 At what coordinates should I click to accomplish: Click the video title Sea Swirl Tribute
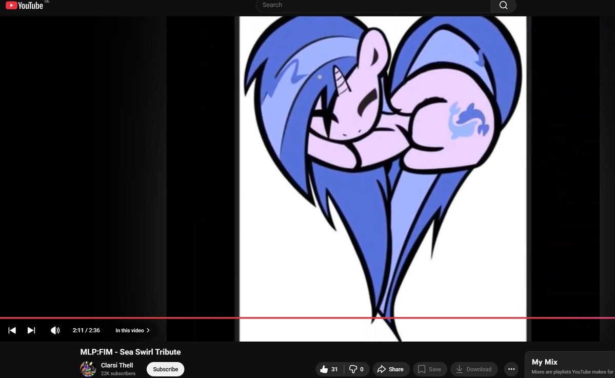pos(131,352)
